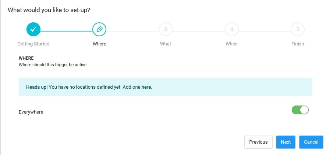The height and width of the screenshot is (155, 330).
Task: Click the "Where" step label
Action: point(99,44)
